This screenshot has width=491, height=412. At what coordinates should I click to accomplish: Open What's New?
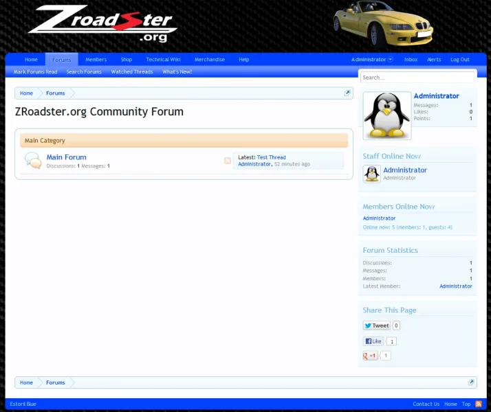177,71
